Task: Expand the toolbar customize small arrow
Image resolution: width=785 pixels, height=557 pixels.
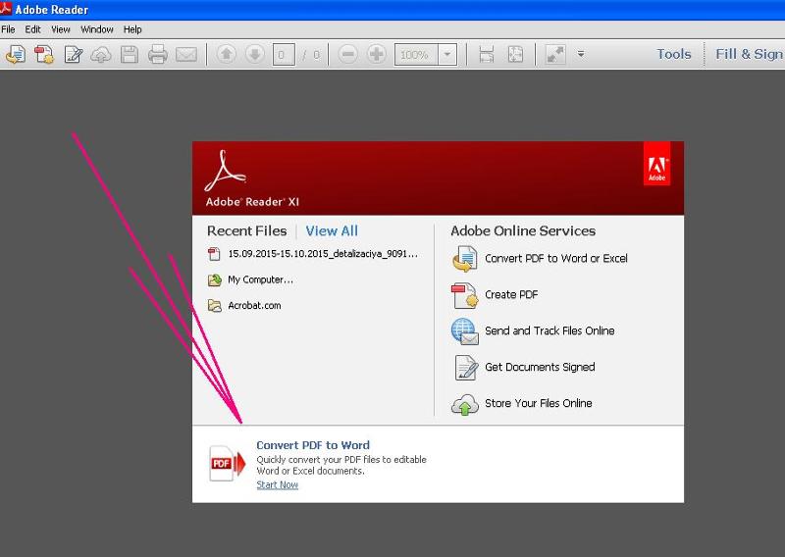Action: pyautogui.click(x=581, y=54)
